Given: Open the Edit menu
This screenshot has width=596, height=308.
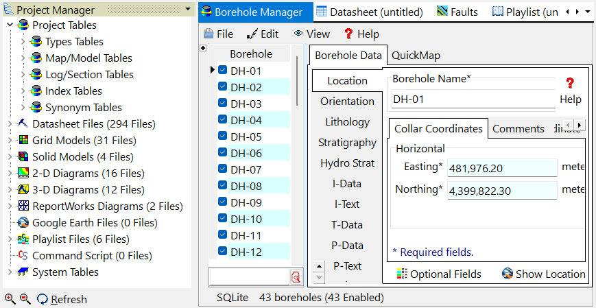Looking at the screenshot, I should pos(262,34).
